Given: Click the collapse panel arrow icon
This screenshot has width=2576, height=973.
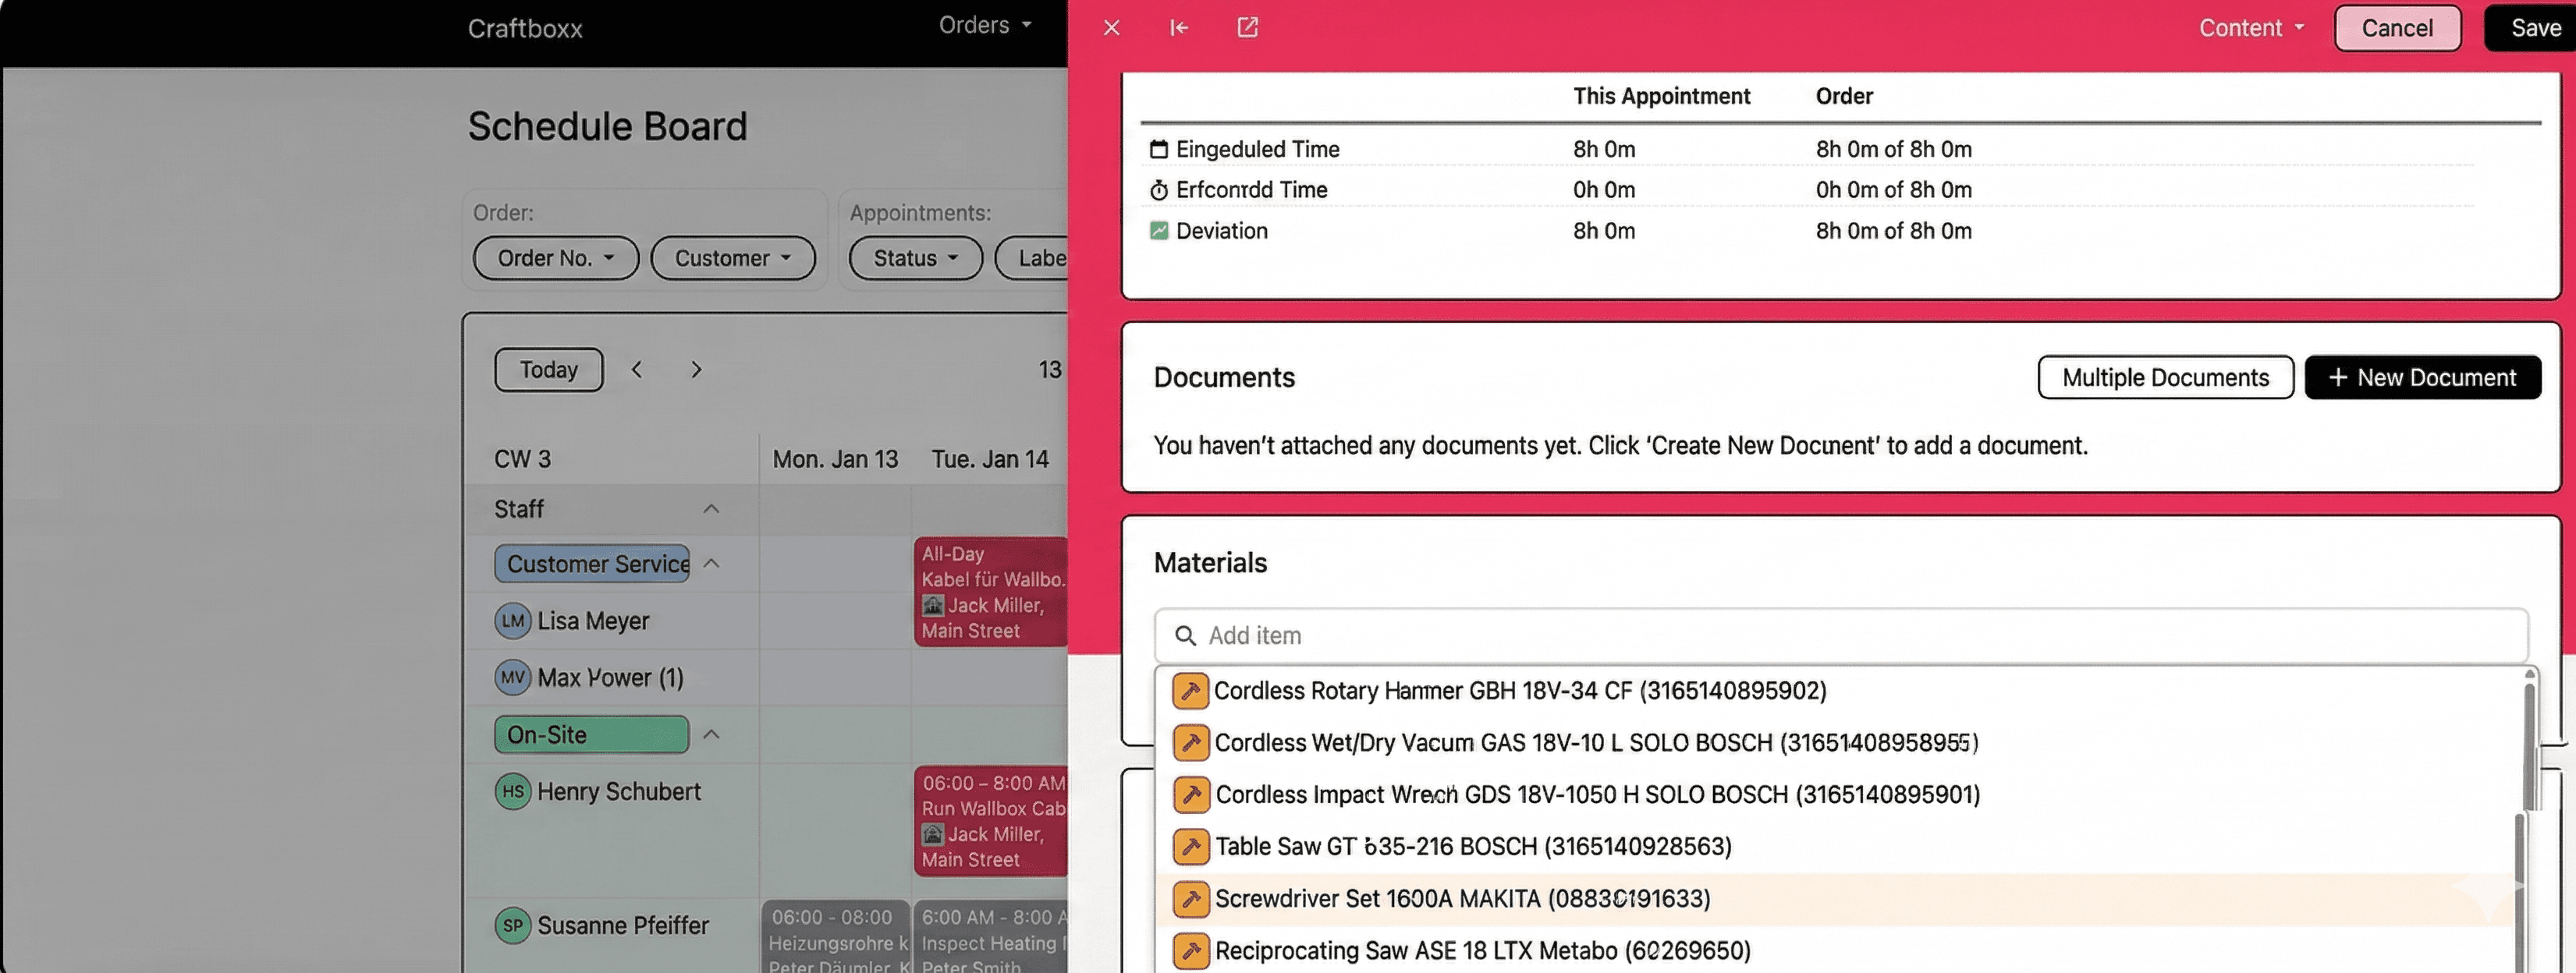Looking at the screenshot, I should [x=1179, y=28].
